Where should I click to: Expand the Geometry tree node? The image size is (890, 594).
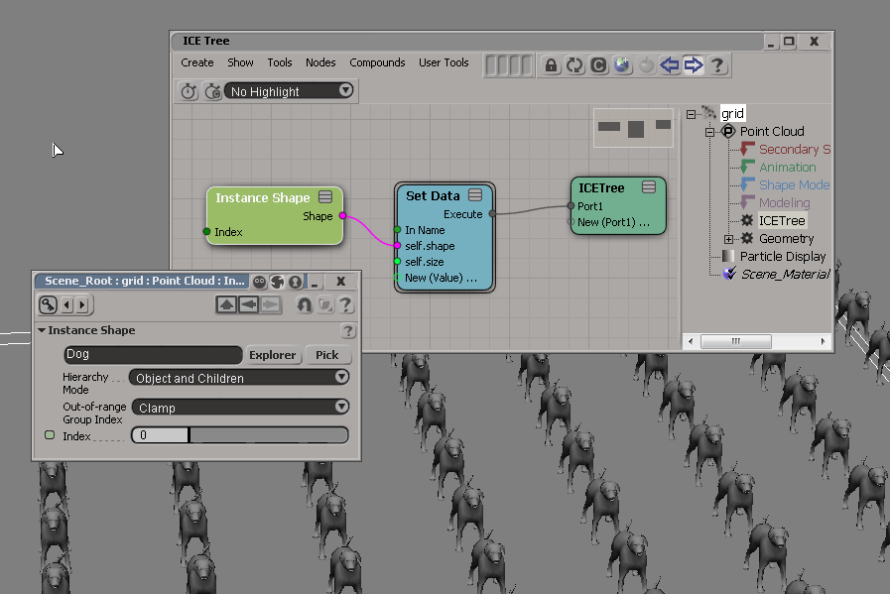click(729, 239)
